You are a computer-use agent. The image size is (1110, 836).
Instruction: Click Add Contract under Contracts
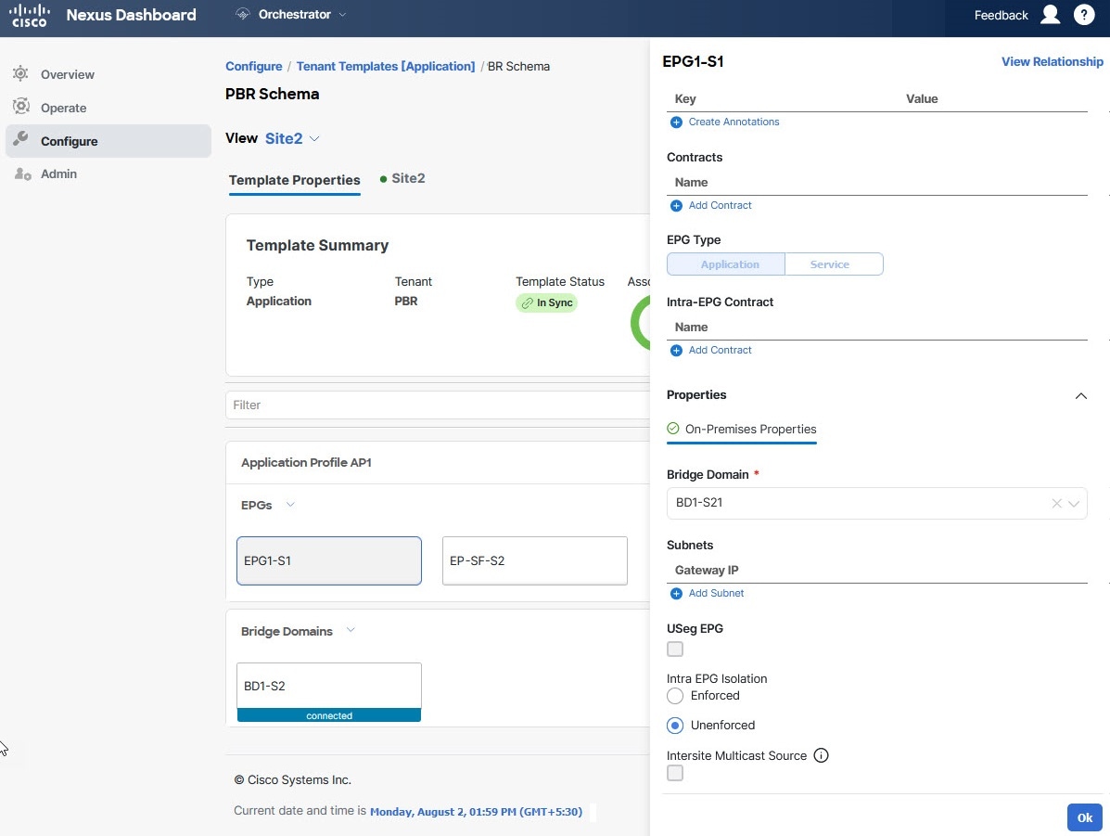click(x=720, y=205)
